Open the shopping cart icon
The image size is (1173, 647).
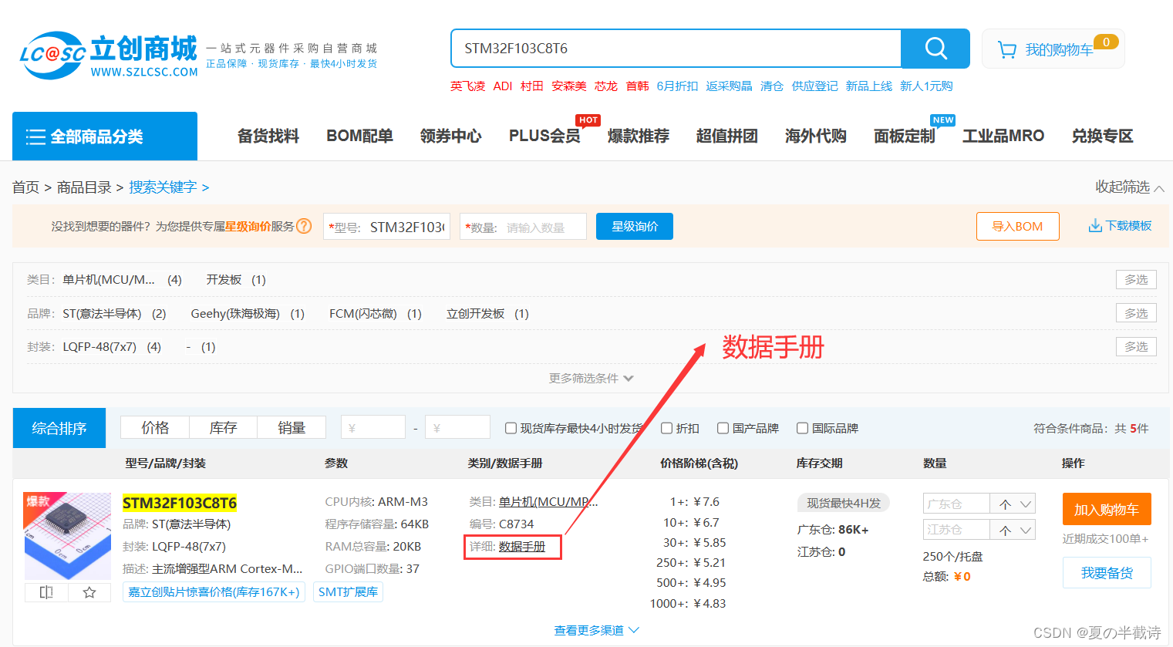click(x=1007, y=49)
